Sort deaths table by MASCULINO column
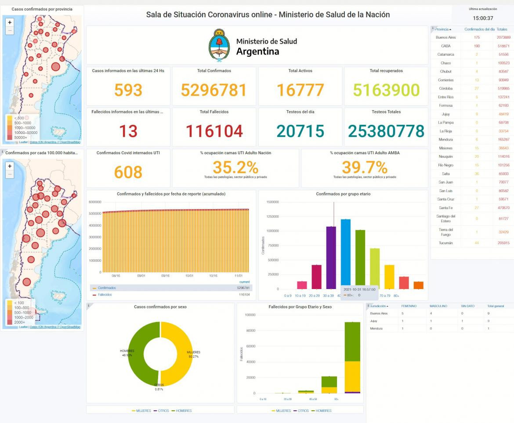The width and height of the screenshot is (514, 423). point(438,306)
